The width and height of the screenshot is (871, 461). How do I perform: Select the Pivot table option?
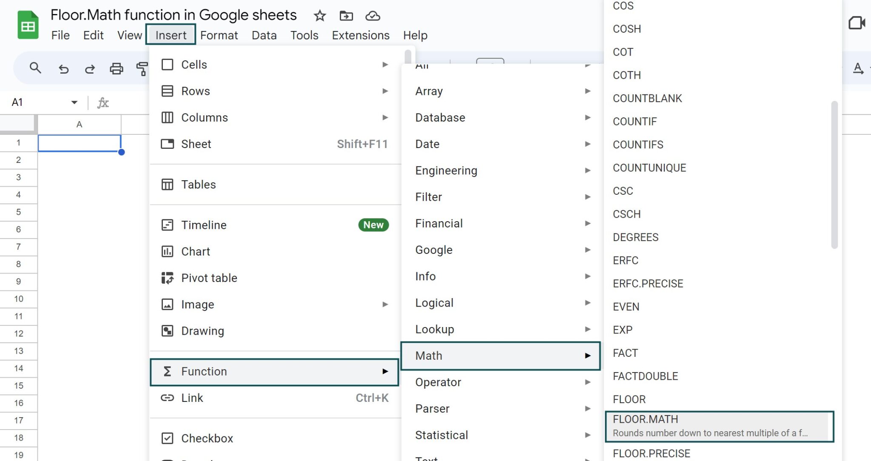coord(209,278)
